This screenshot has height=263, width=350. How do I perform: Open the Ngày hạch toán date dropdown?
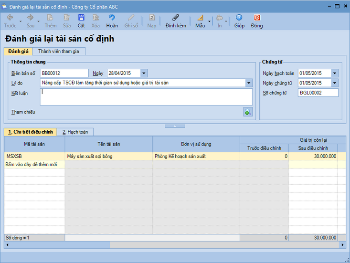pos(335,73)
